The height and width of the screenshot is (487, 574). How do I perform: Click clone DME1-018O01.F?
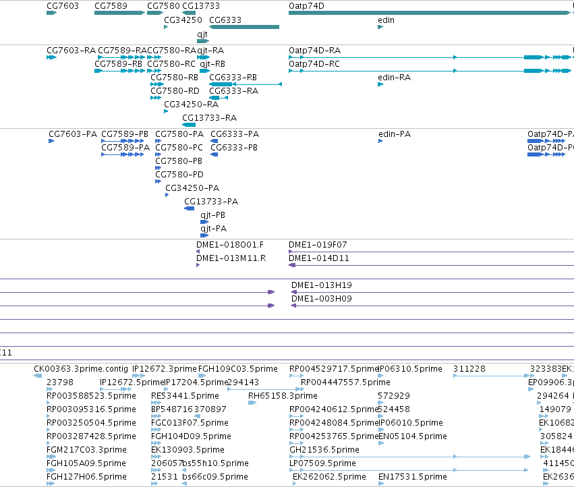[230, 245]
